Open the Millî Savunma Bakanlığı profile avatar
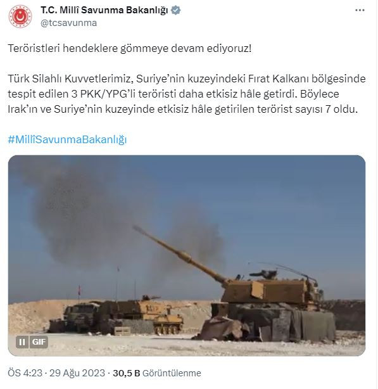Screen dimensions: 378x389 point(20,16)
